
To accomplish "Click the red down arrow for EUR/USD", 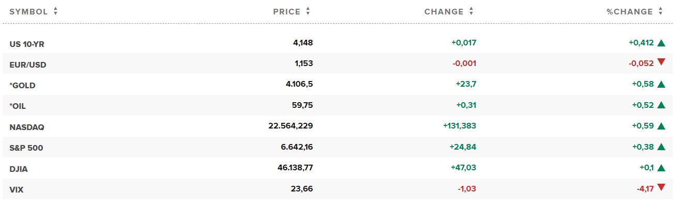I will point(661,63).
